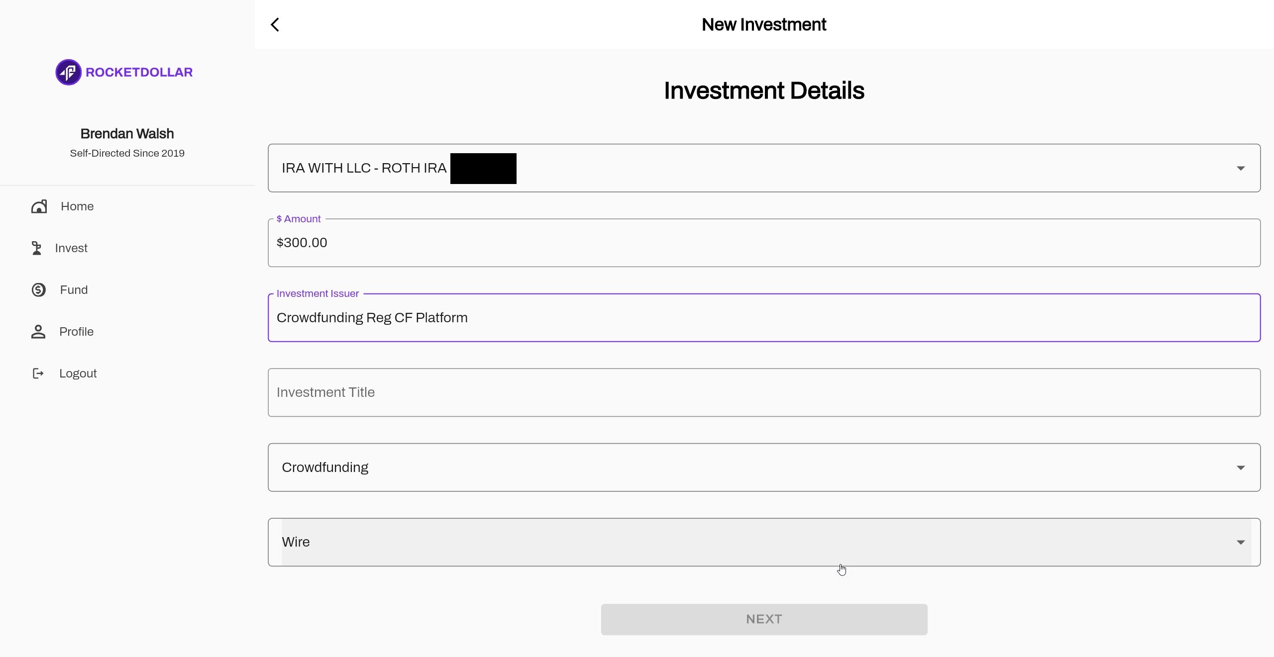Click the RocketDollar logo icon

(x=68, y=72)
